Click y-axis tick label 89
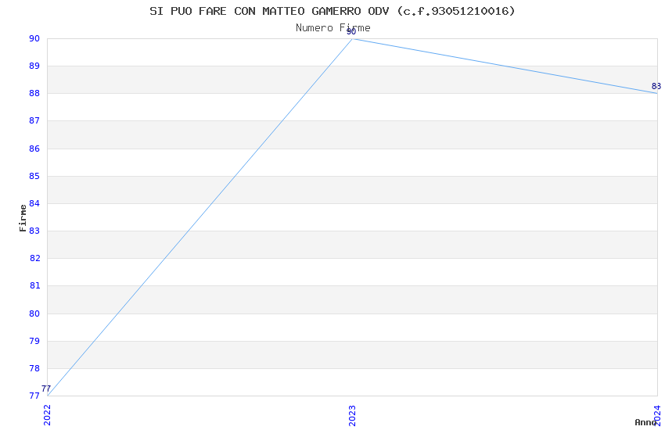Viewport: 665px width, 430px height. tap(34, 66)
